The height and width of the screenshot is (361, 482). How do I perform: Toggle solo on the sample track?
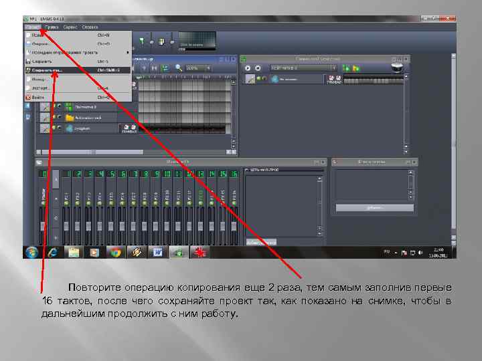click(x=60, y=128)
